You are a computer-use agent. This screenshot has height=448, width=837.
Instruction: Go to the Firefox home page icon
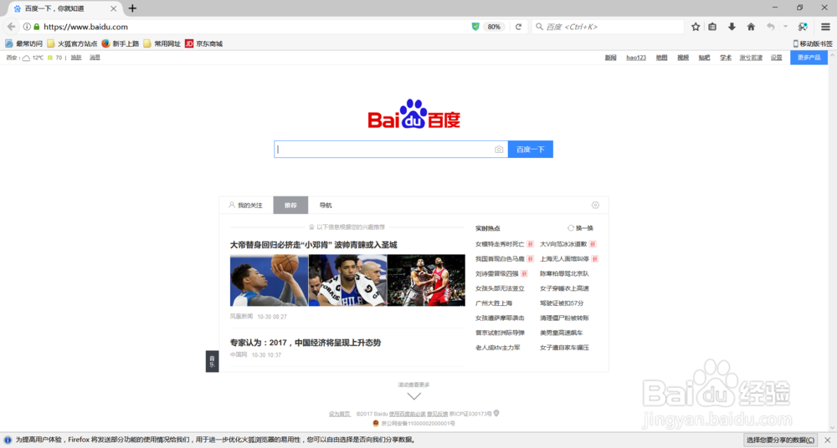tap(751, 27)
